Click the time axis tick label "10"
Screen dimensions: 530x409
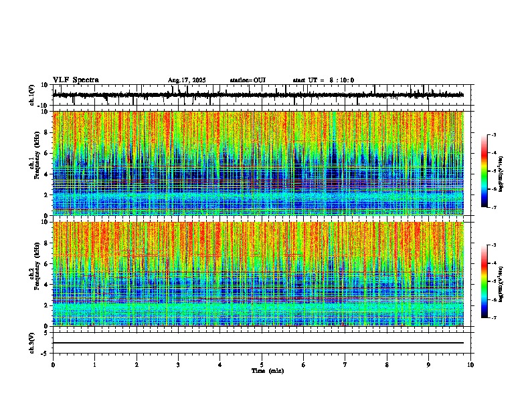pos(470,365)
